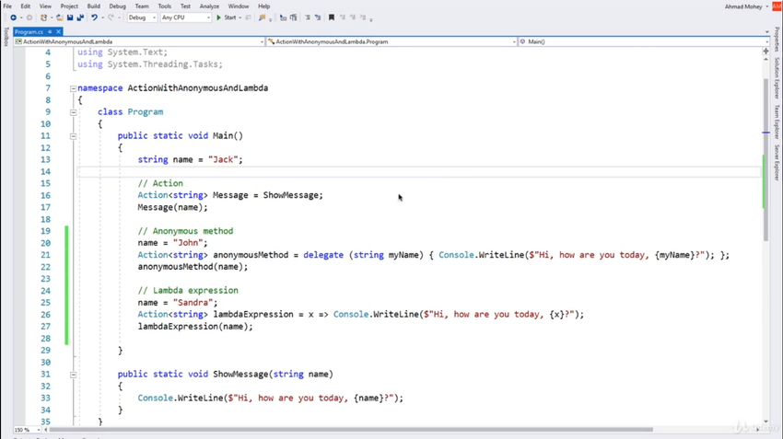Open the Help menu
The width and height of the screenshot is (783, 439).
pyautogui.click(x=263, y=6)
